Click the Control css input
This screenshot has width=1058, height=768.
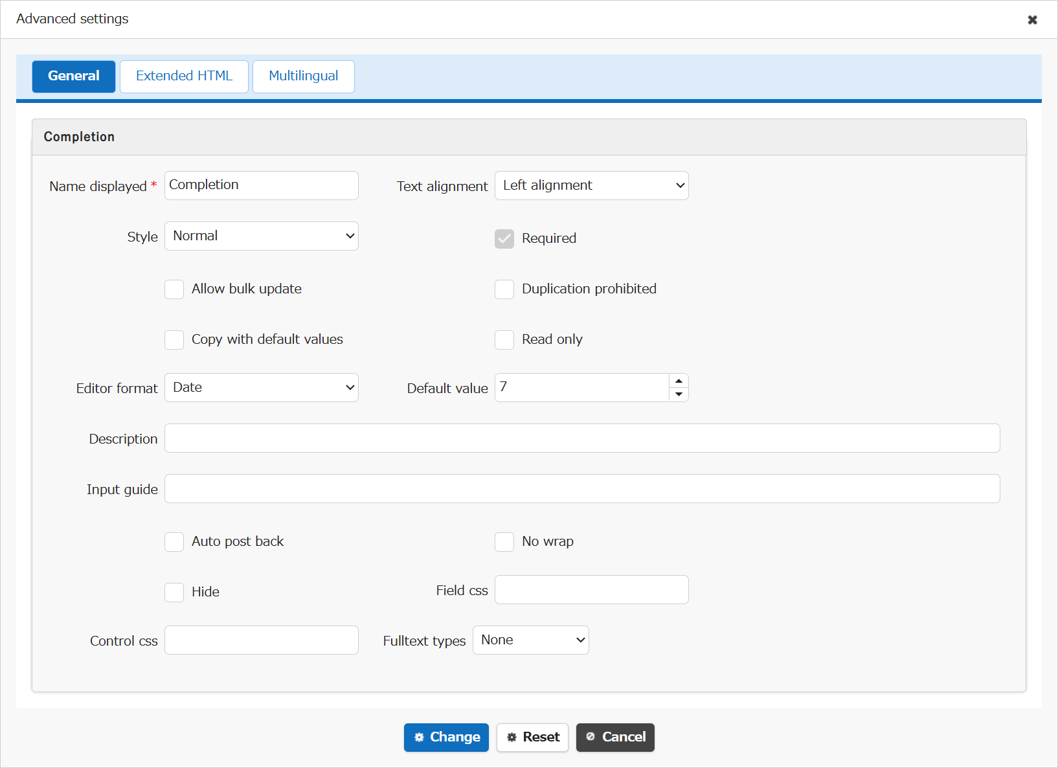[262, 640]
